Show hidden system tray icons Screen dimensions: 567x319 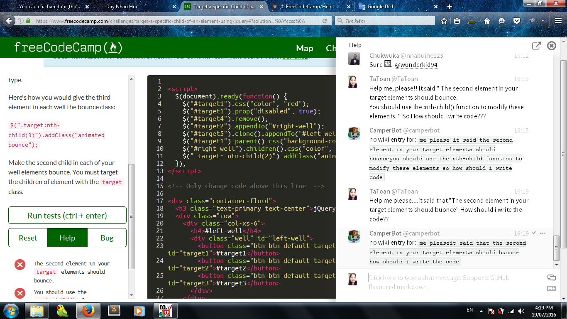click(481, 310)
